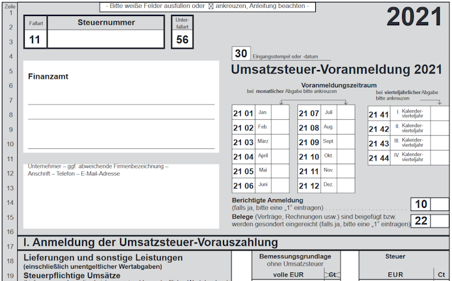
Task: Tick the Dez. checkbox for period 21 12
Action: (346, 186)
